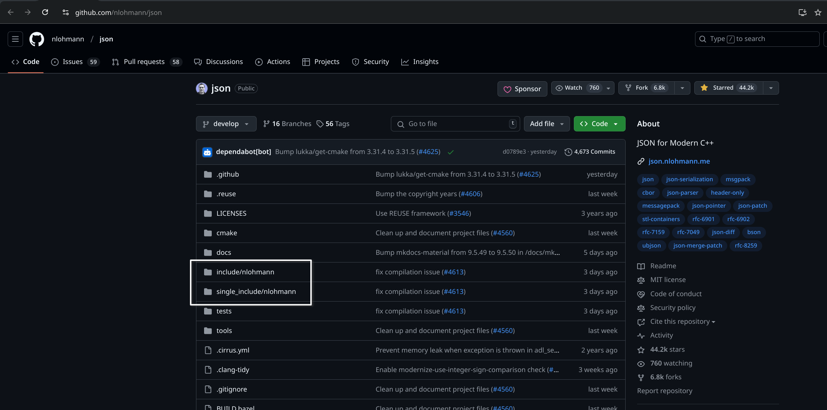Open the install app icon in address bar
This screenshot has width=827, height=410.
(x=802, y=12)
